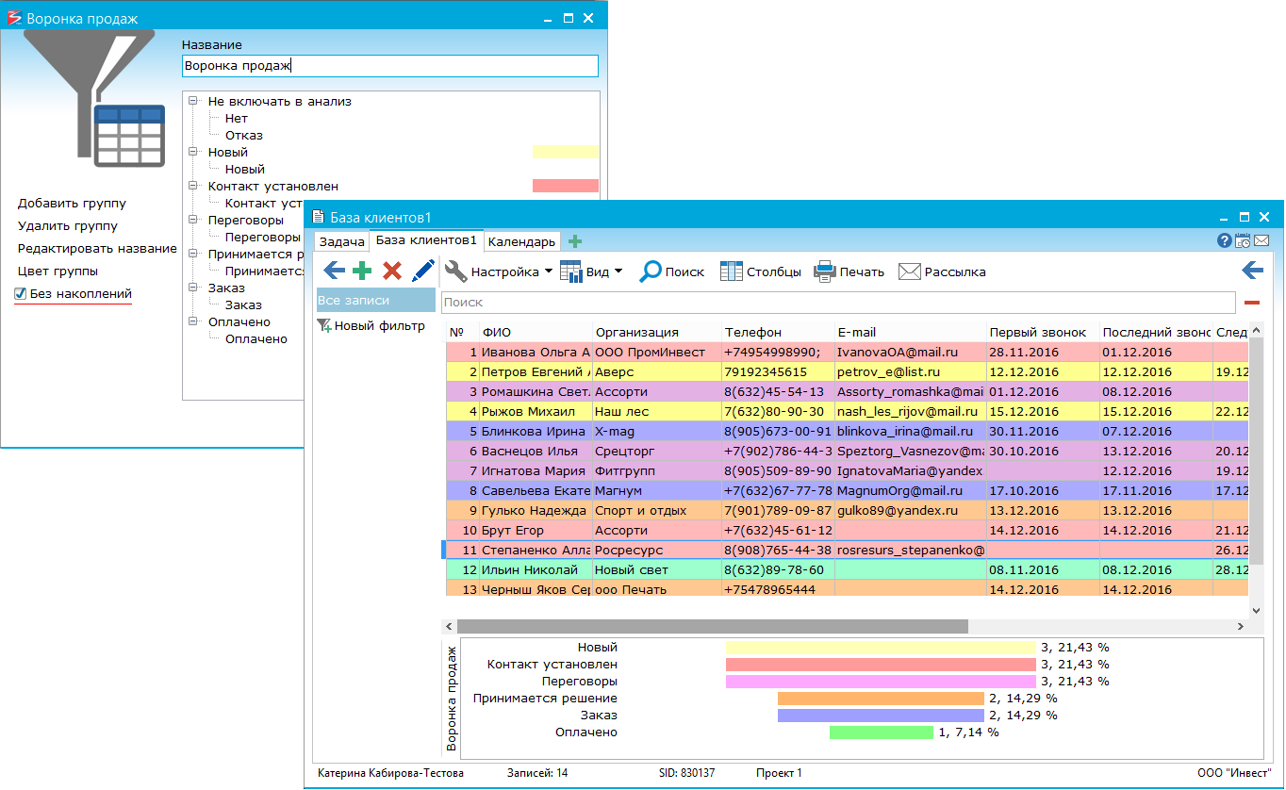
Task: Open envelope icon at top right
Action: tap(1261, 241)
